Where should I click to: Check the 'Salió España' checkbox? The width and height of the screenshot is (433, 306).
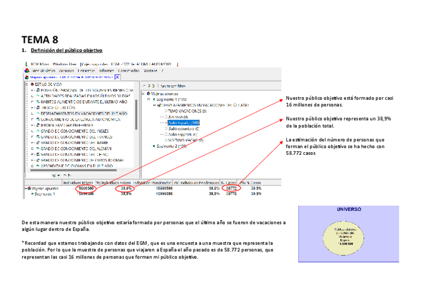pos(166,123)
